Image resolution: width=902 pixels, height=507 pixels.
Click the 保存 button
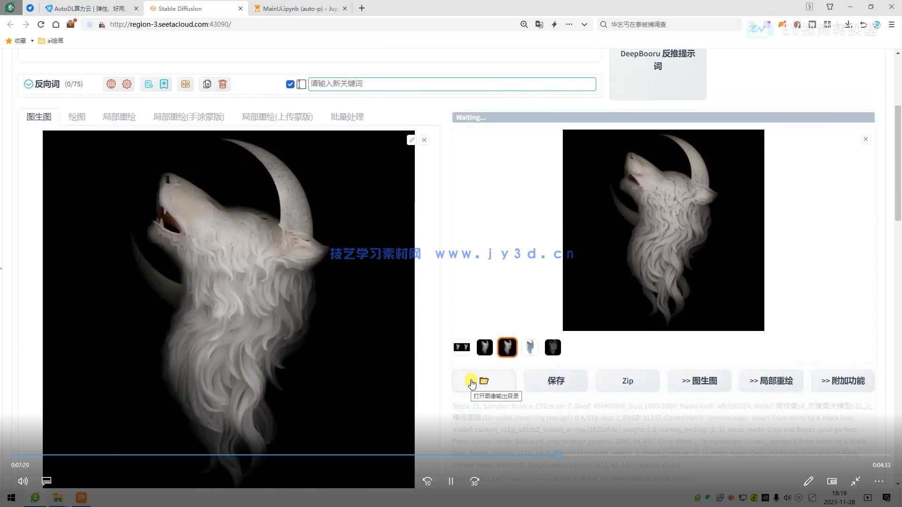tap(556, 381)
